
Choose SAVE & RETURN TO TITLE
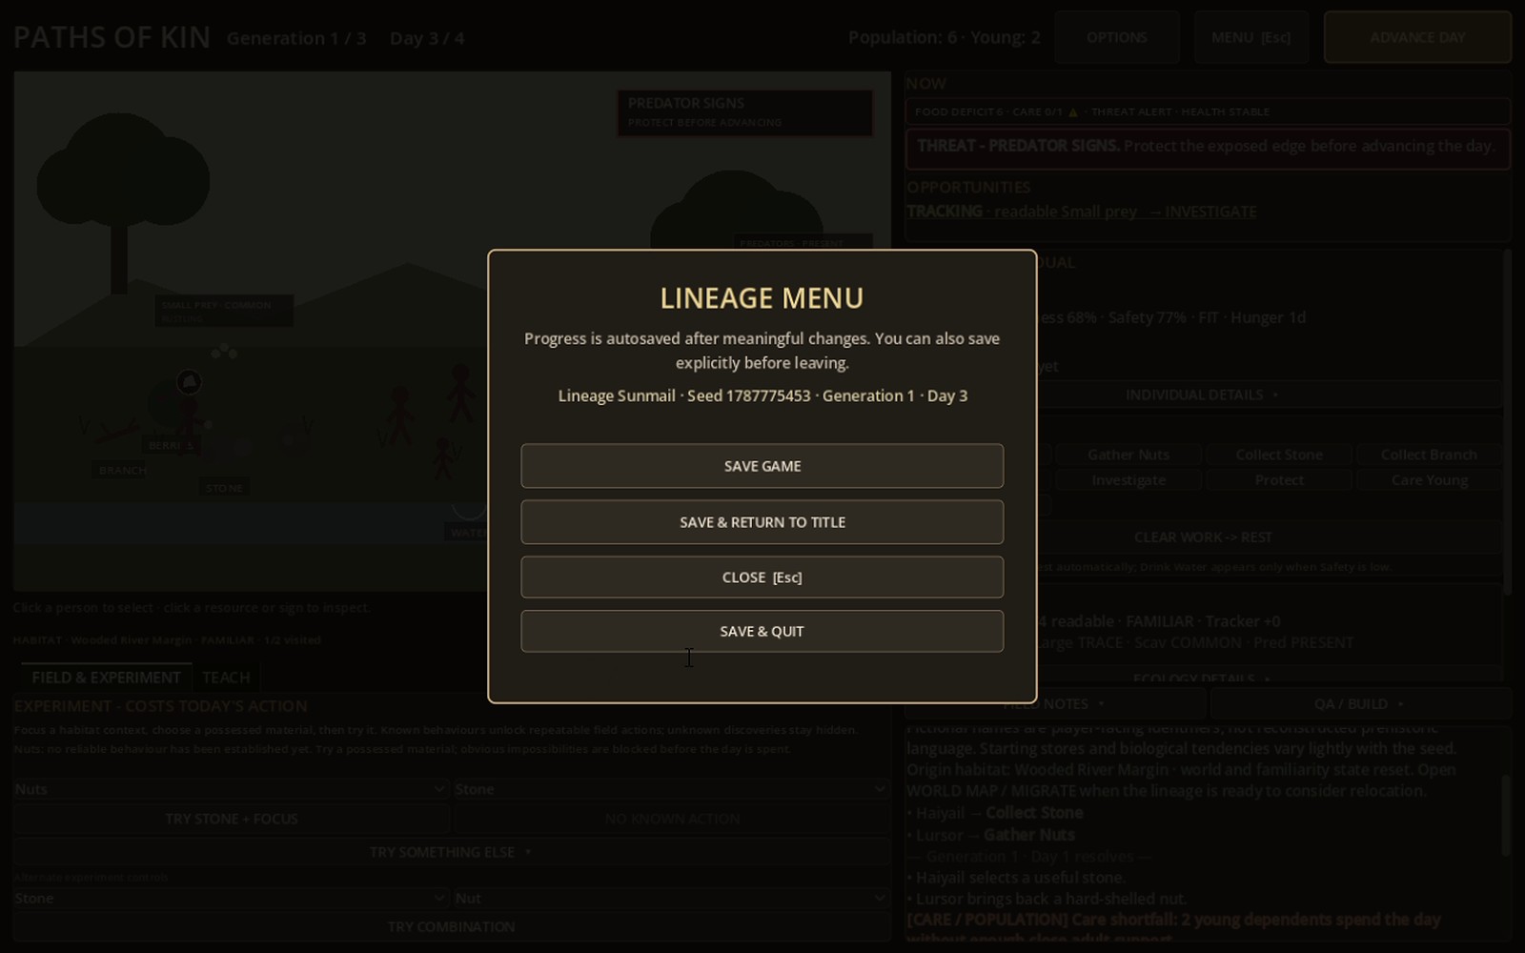click(762, 522)
